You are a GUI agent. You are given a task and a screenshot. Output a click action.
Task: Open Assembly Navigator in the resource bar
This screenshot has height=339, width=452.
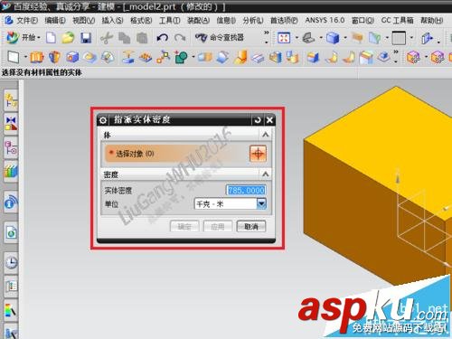click(11, 100)
